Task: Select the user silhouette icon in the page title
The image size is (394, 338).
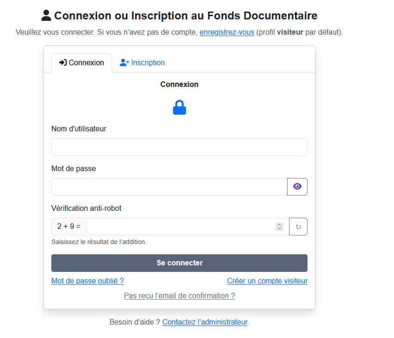Action: click(45, 15)
